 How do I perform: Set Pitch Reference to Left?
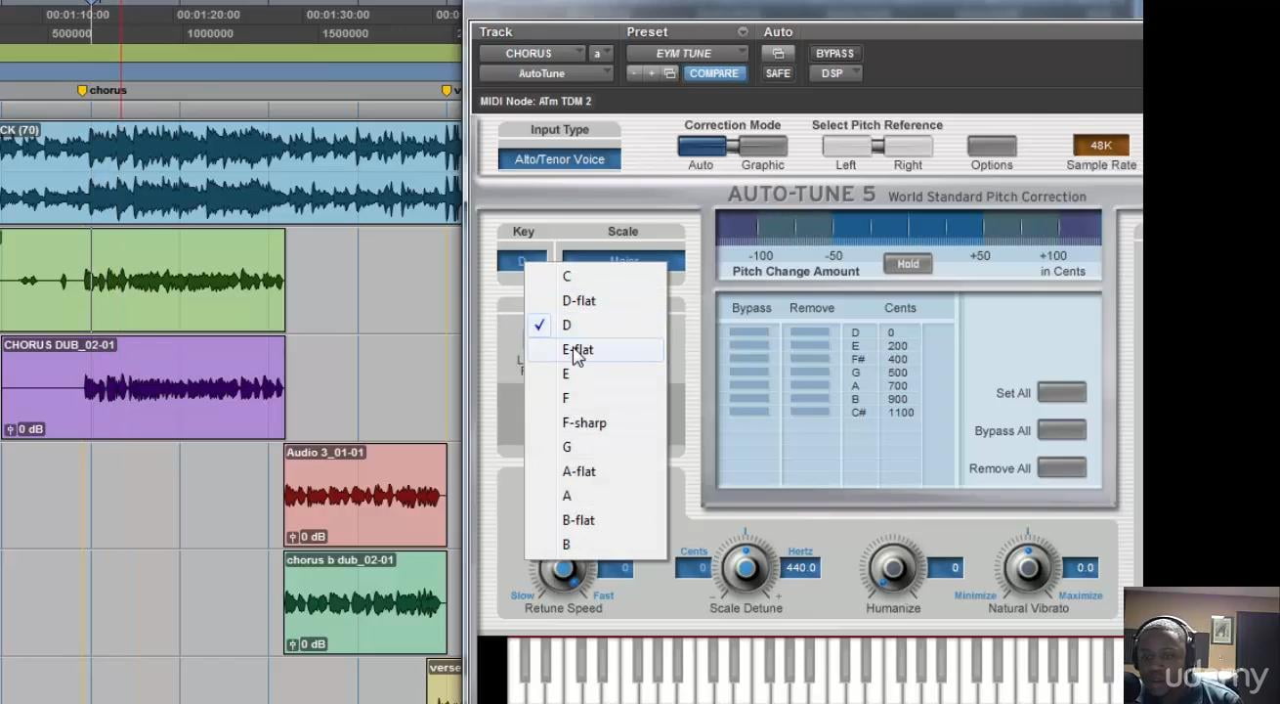point(846,147)
